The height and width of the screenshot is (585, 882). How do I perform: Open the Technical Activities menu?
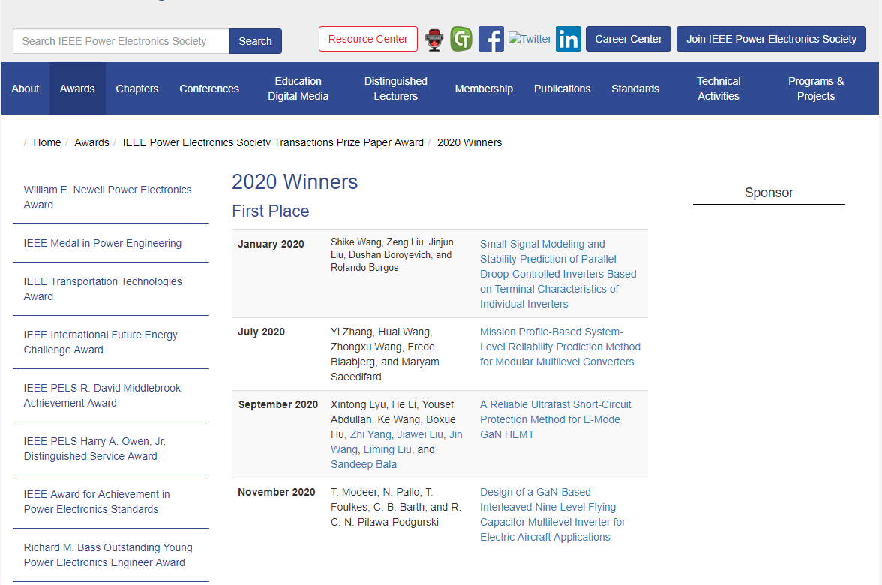[718, 88]
